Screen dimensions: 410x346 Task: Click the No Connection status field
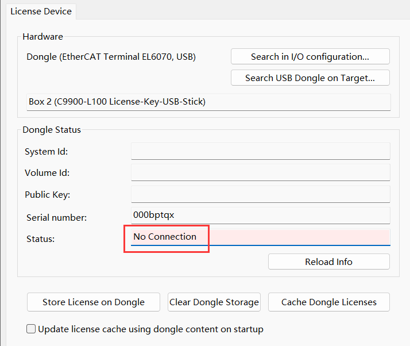[261, 237]
